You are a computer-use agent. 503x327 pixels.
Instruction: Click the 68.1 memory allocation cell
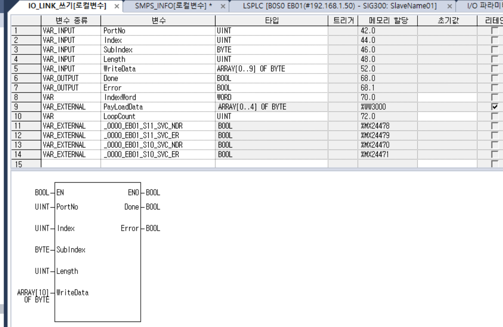[x=387, y=87]
